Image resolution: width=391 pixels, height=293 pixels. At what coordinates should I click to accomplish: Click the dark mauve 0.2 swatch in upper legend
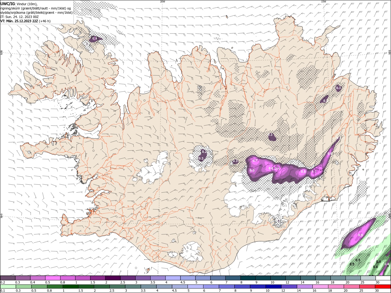(x=8, y=278)
